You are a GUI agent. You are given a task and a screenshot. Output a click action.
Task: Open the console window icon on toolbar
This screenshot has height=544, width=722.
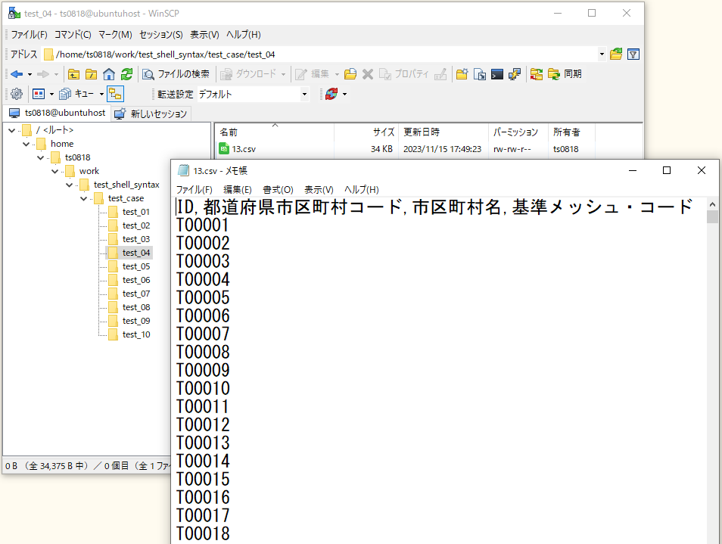point(498,73)
